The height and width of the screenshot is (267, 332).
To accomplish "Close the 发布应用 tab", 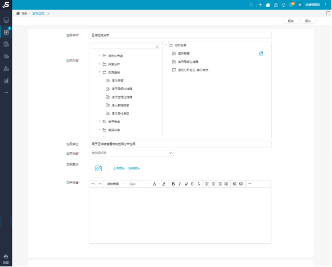I will coord(48,14).
